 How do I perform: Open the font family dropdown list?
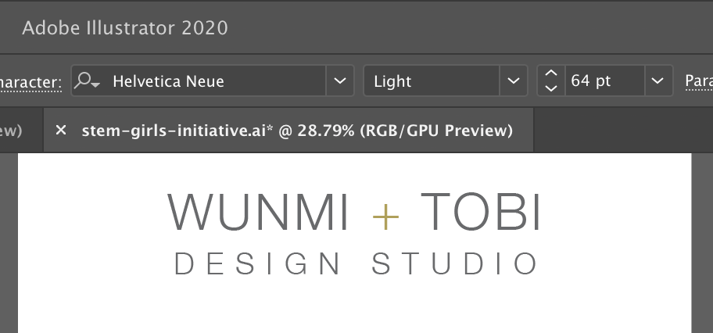pyautogui.click(x=339, y=81)
